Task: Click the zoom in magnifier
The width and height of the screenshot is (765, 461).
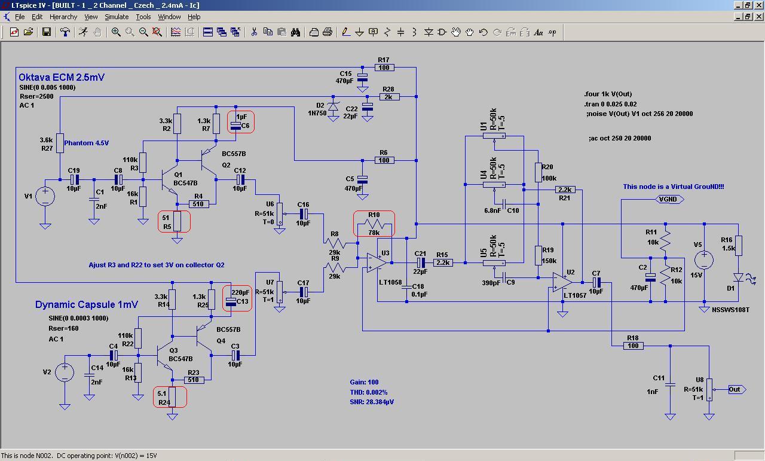Action: pyautogui.click(x=116, y=32)
